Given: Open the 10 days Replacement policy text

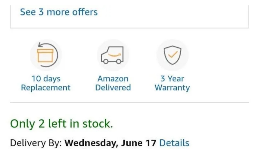Looking at the screenshot, I should (46, 83).
